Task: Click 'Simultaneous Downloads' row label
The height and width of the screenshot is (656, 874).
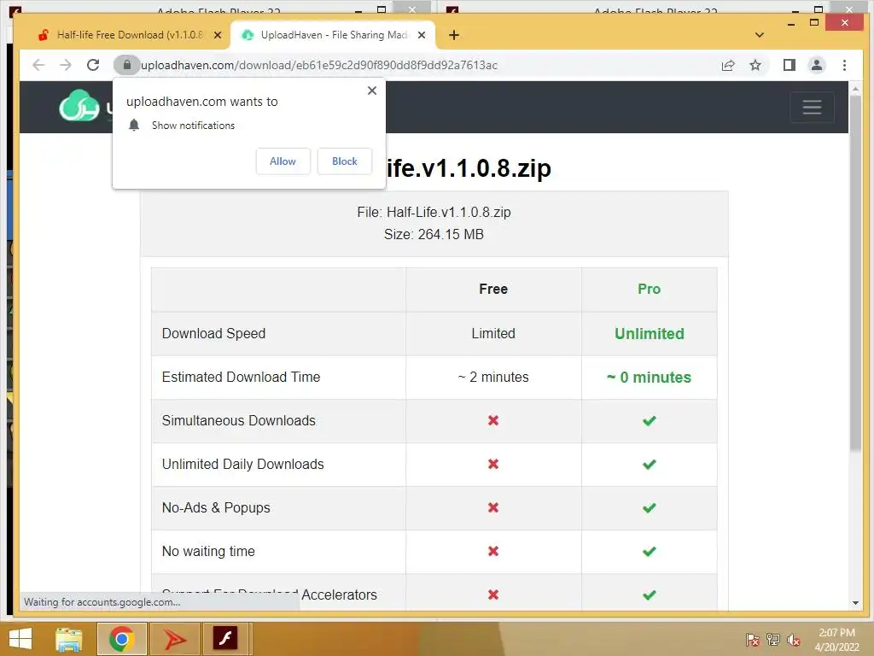Action: click(x=239, y=420)
